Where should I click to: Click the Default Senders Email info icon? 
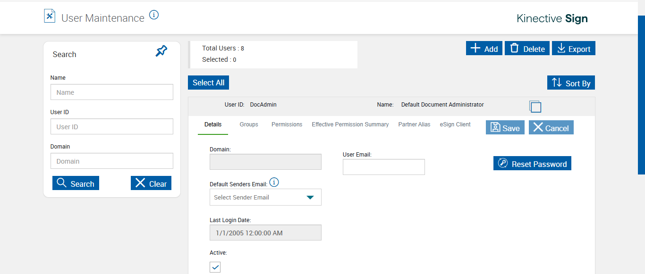(x=274, y=183)
